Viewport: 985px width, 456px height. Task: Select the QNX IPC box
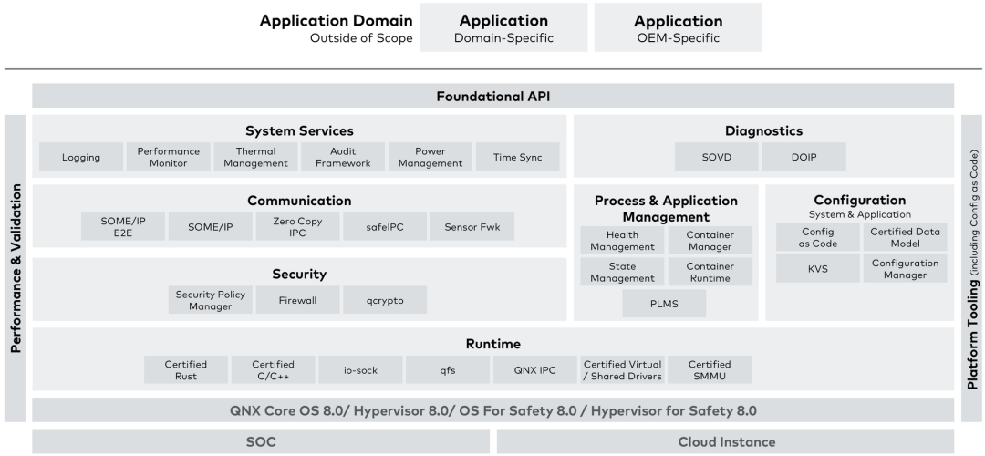tap(535, 370)
